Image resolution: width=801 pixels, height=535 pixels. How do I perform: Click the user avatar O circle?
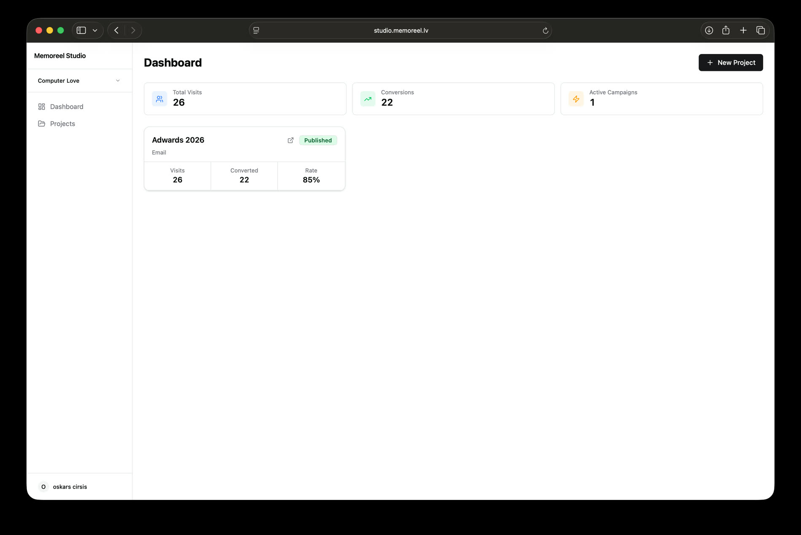(43, 487)
